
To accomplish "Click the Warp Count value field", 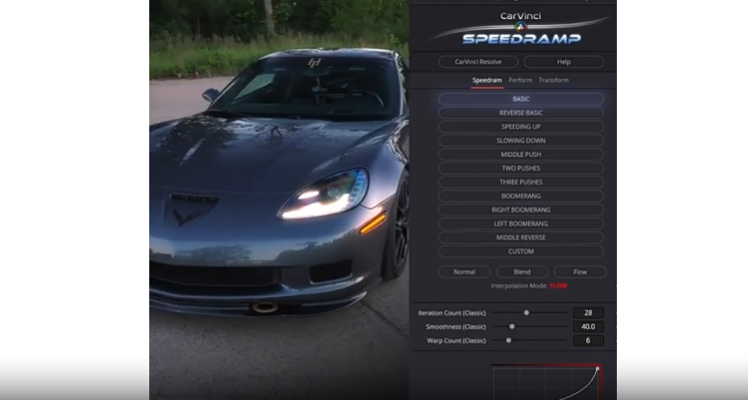I will 588,340.
